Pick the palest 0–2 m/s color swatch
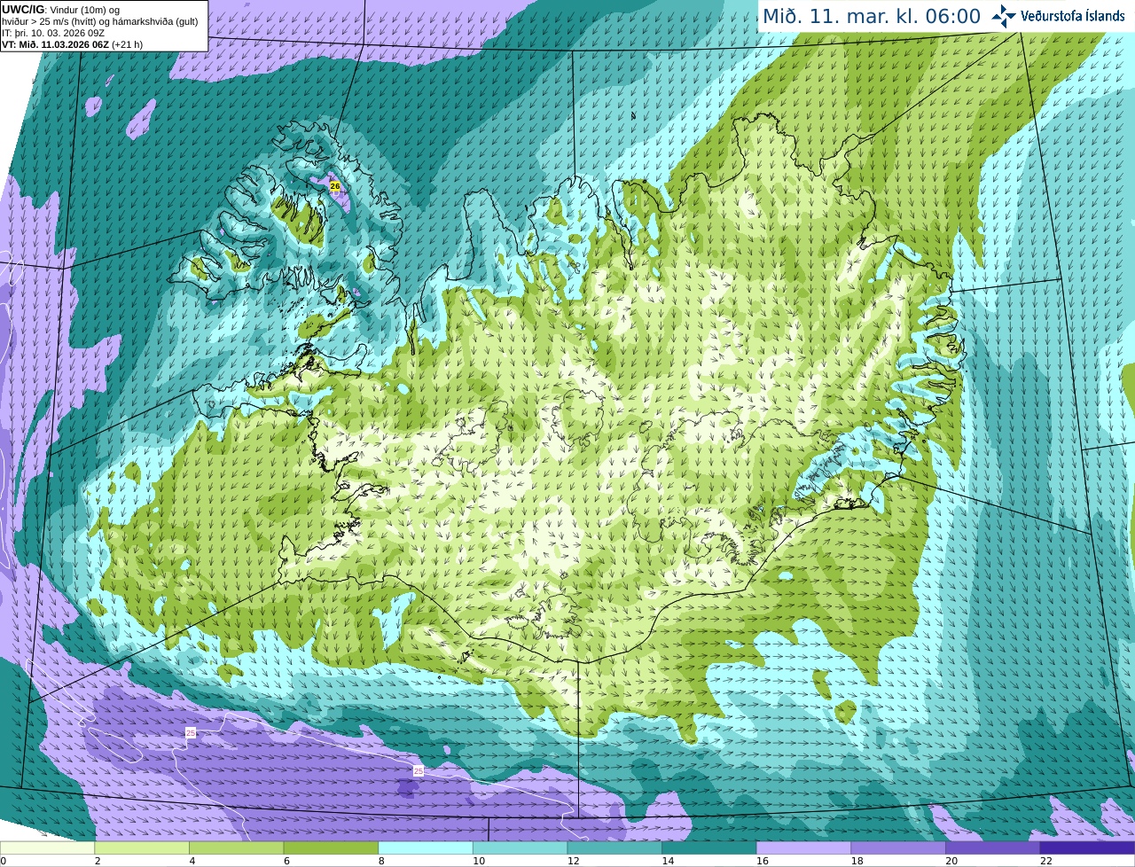1135x867 pixels. point(47,847)
